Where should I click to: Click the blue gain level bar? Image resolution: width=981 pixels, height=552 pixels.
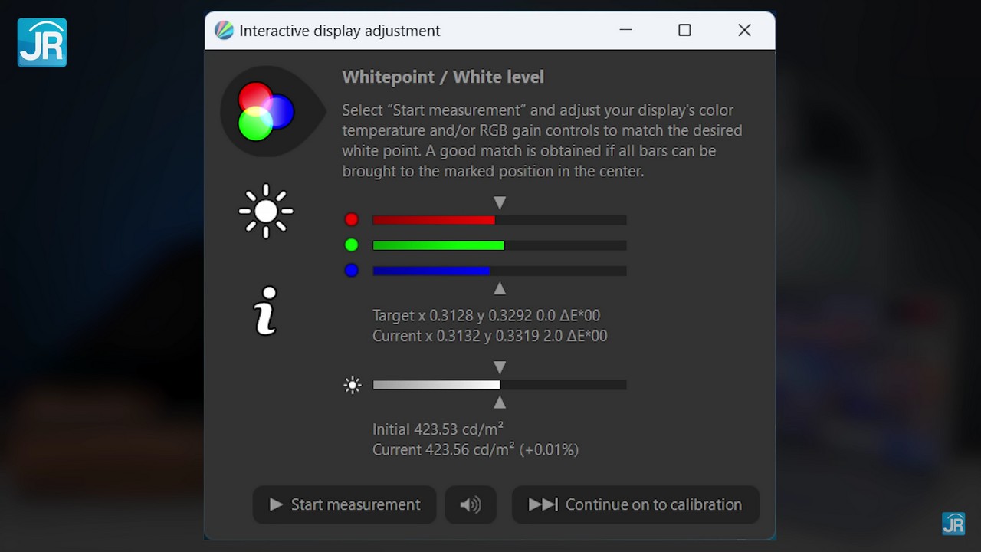click(x=499, y=271)
